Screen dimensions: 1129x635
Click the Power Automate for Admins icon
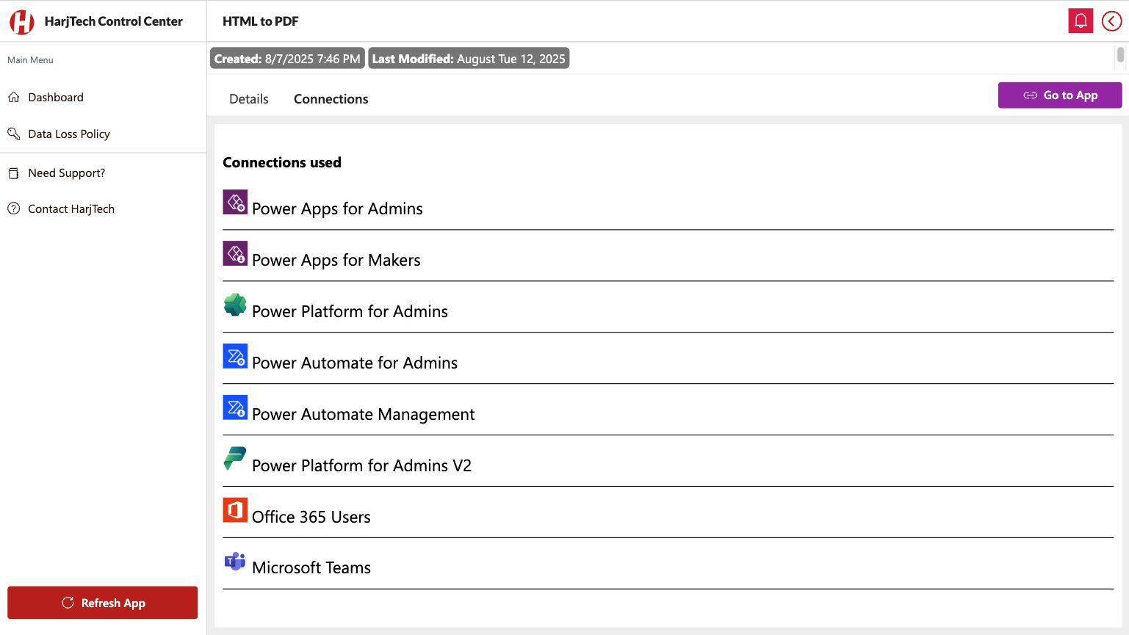pos(235,356)
